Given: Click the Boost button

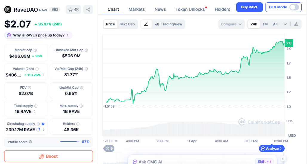Looking at the screenshot, I should [49, 156].
